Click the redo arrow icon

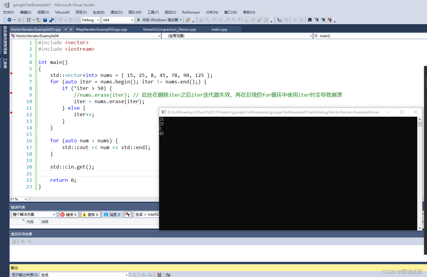coord(71,20)
